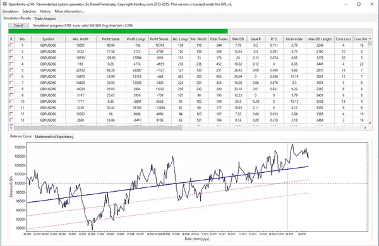This screenshot has height=246, width=379.
Task: Select checkbox of system No. 12
Action: [11, 114]
